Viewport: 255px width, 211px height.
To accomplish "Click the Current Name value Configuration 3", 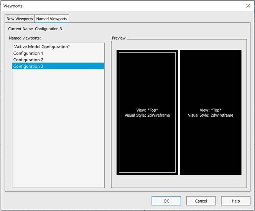I will [x=48, y=29].
